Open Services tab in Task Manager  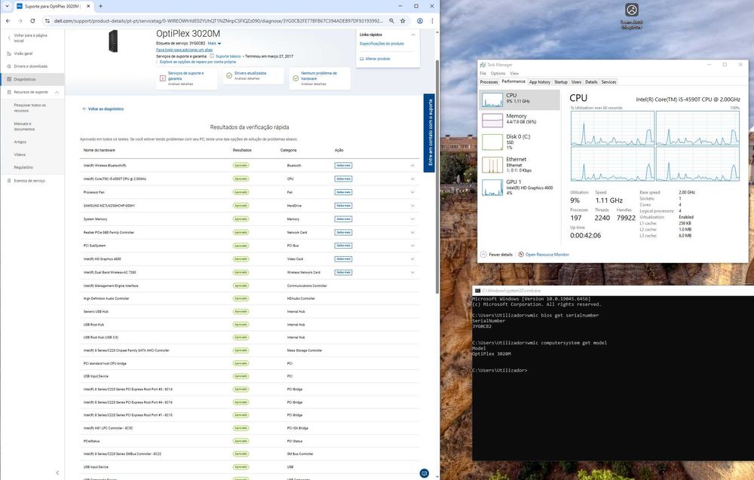pos(608,82)
